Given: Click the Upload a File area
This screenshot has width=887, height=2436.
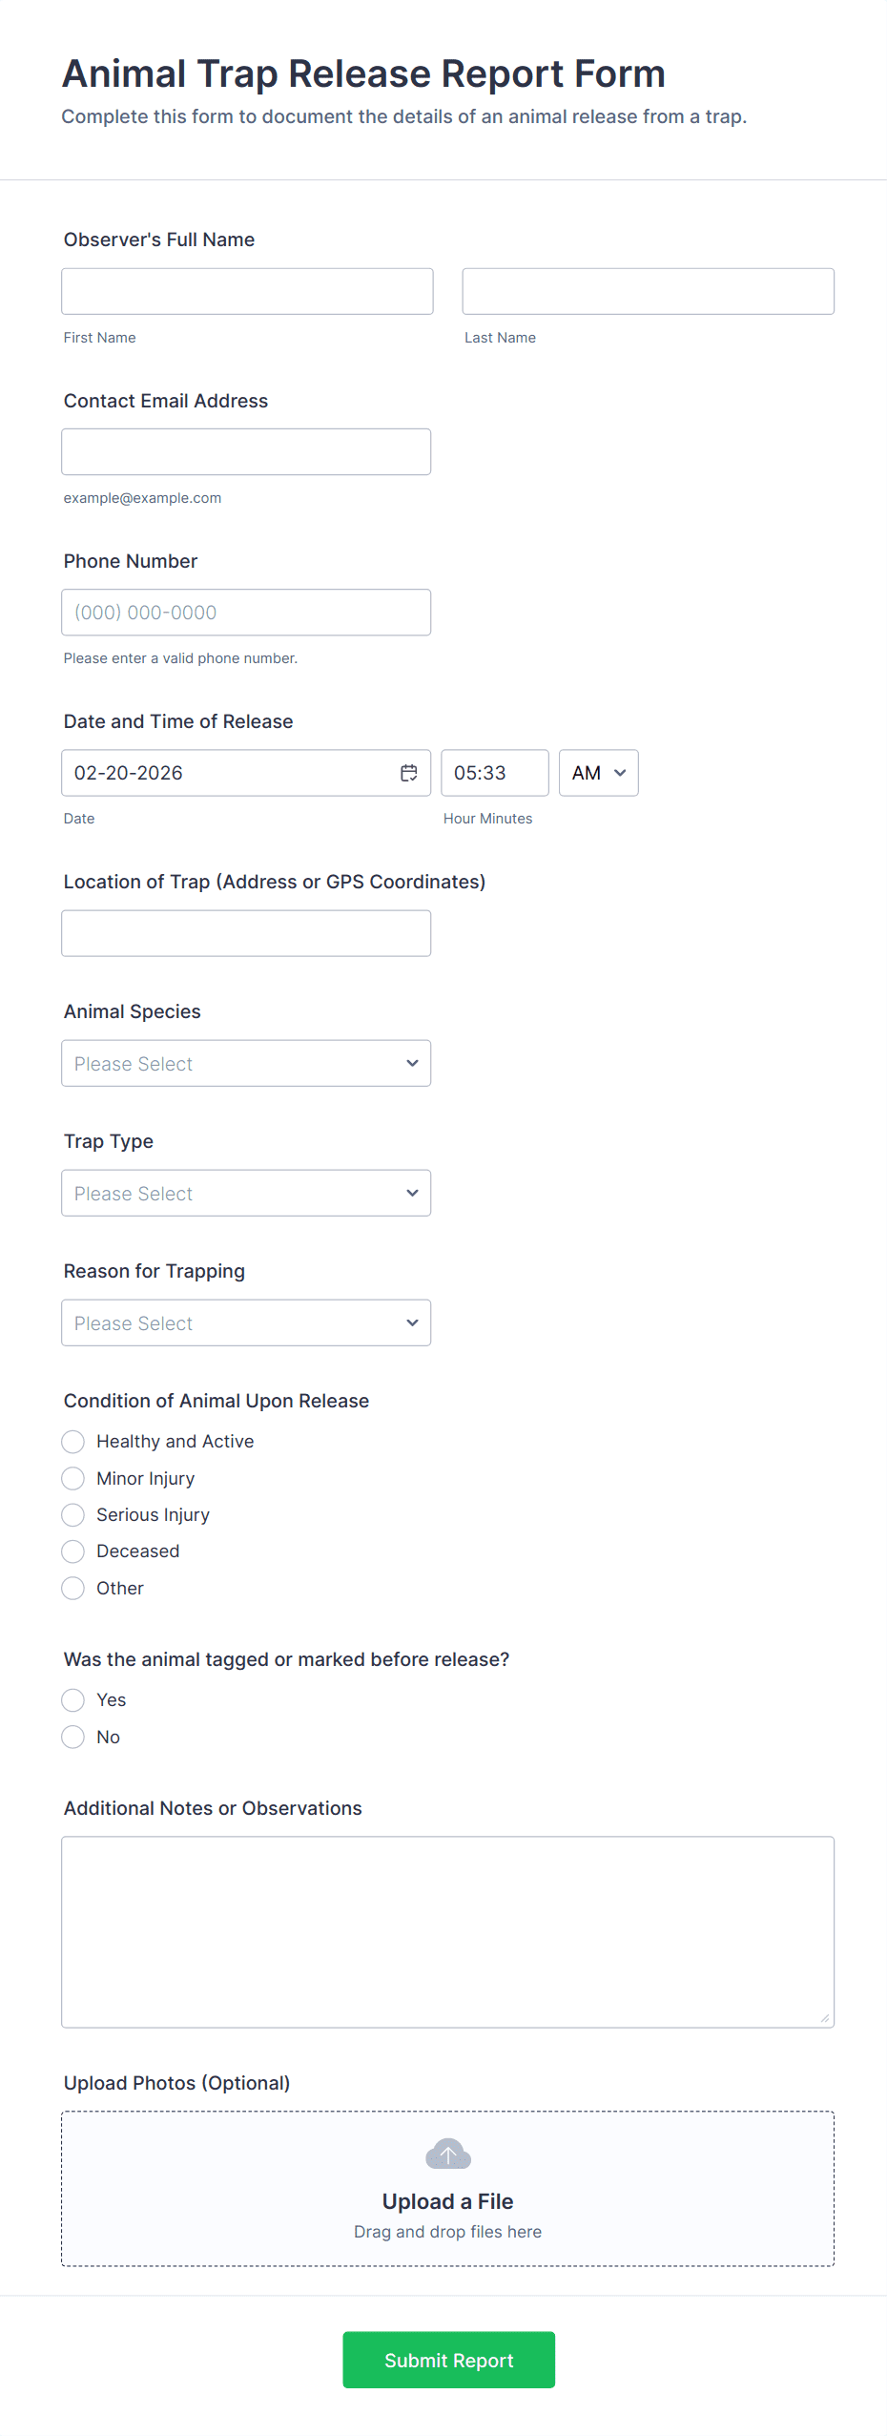Looking at the screenshot, I should coord(447,2200).
